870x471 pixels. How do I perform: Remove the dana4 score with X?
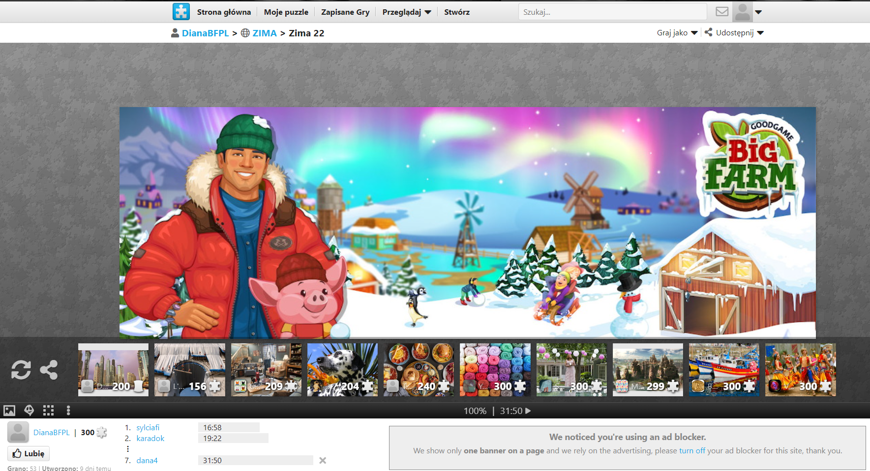coord(323,460)
